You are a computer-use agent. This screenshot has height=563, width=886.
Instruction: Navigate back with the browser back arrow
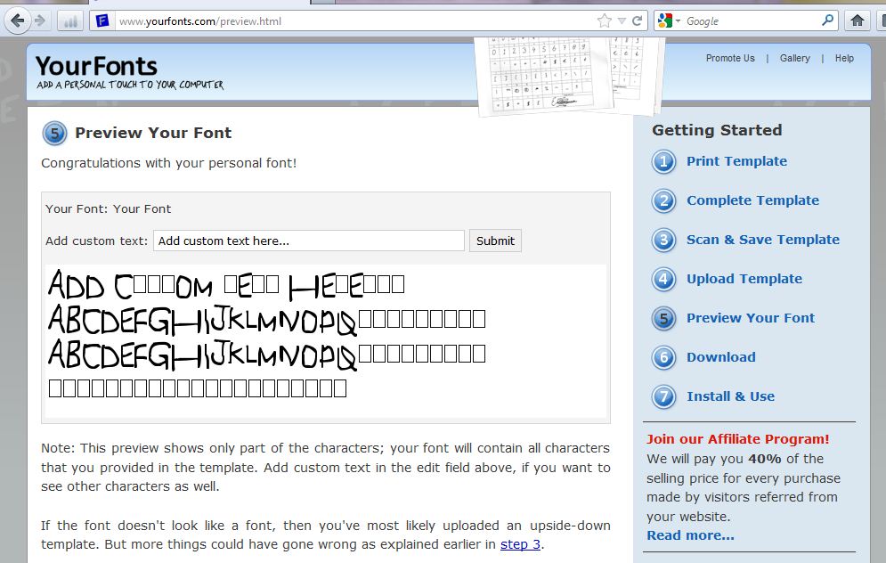[x=18, y=20]
